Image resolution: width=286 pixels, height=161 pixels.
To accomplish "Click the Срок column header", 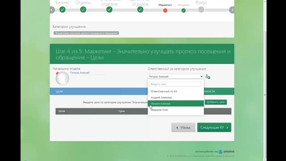I will coord(122,111).
